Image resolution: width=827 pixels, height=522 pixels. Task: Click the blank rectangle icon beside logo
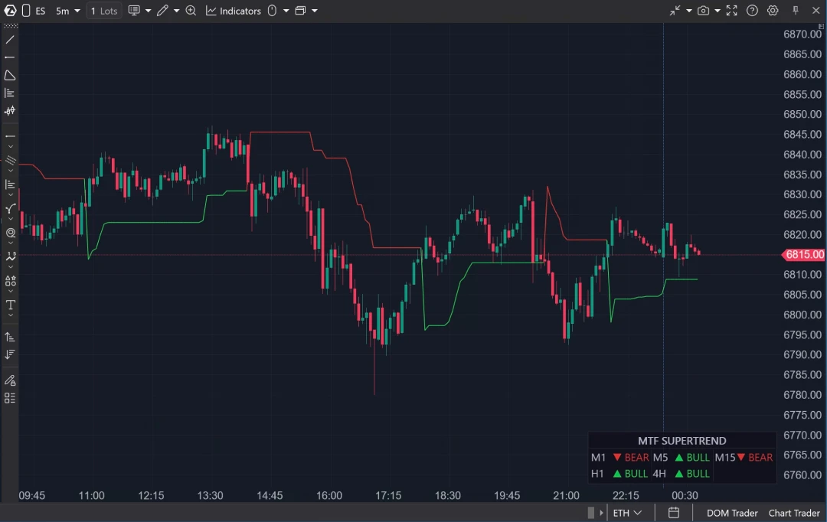(25, 11)
